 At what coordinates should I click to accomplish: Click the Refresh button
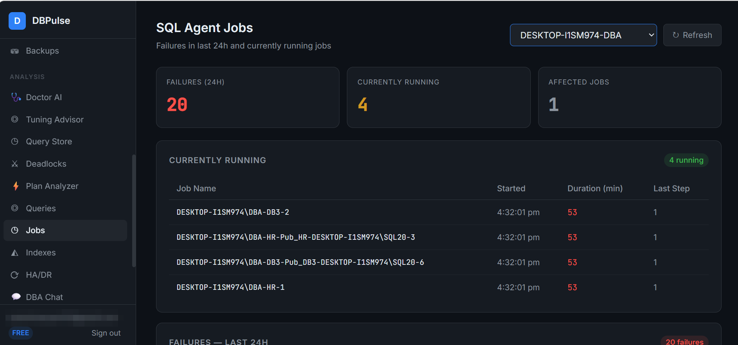692,35
